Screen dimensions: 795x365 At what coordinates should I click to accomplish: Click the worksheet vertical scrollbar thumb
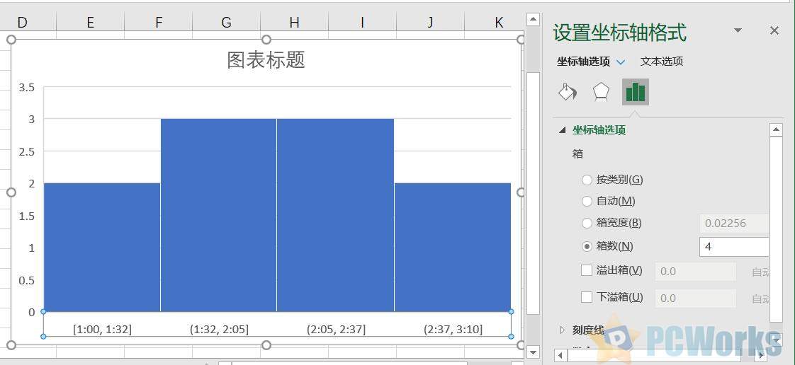point(533,193)
